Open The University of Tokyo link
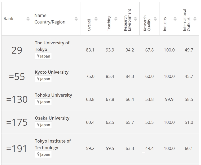Screen dimensions: 201x165 pos(52,46)
